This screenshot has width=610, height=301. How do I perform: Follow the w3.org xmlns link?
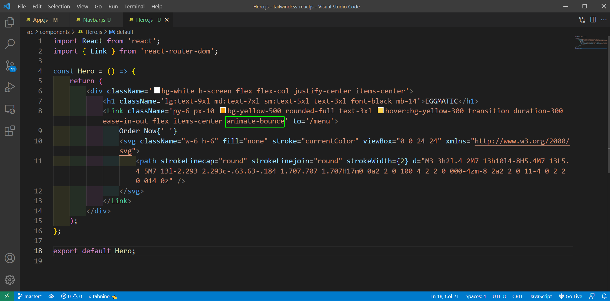(522, 141)
